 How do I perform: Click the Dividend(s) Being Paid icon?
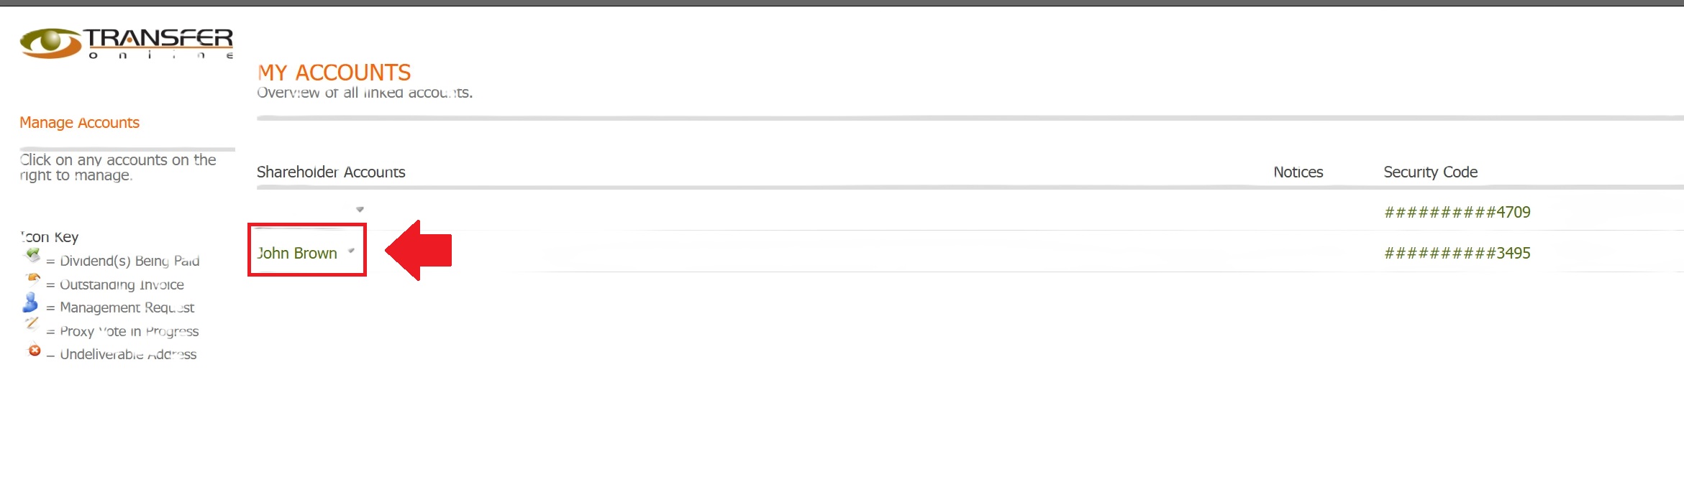point(32,255)
